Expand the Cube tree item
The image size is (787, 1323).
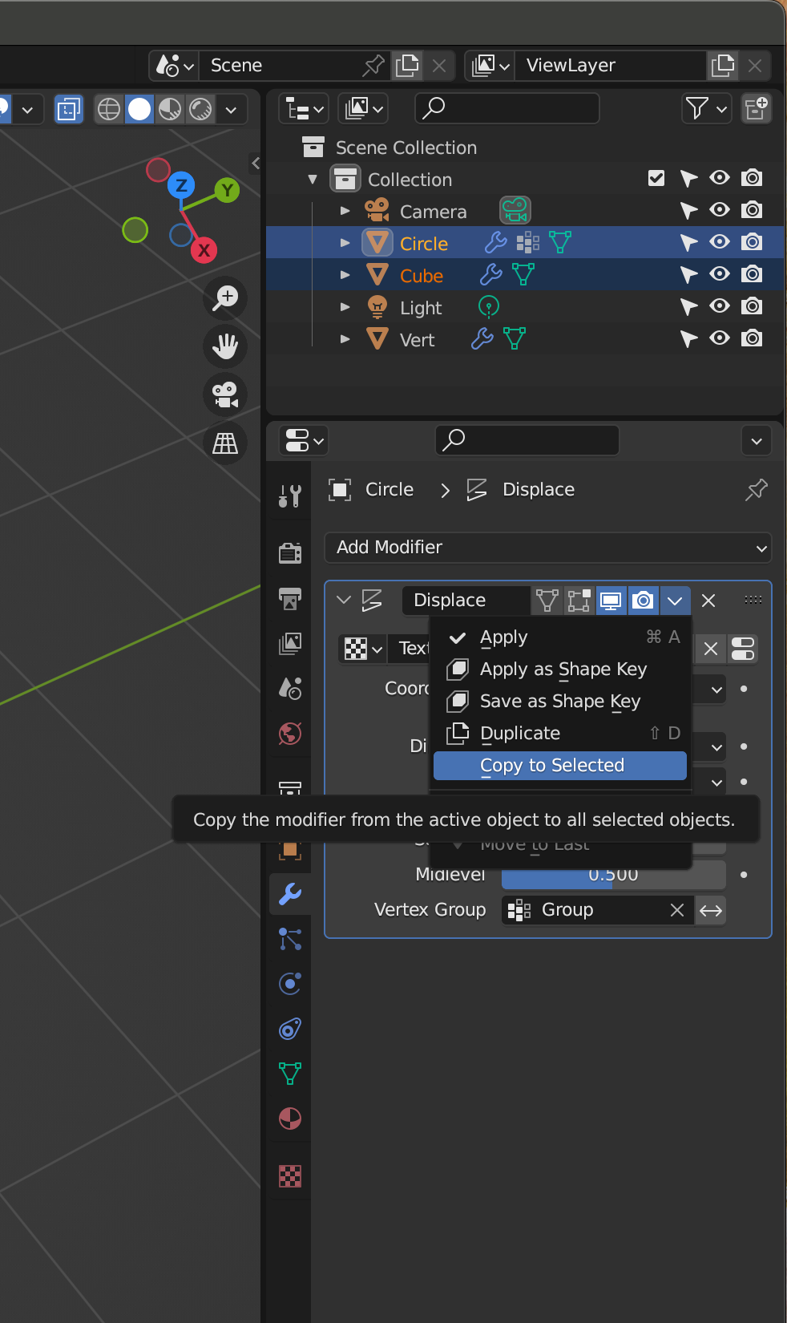coord(345,275)
